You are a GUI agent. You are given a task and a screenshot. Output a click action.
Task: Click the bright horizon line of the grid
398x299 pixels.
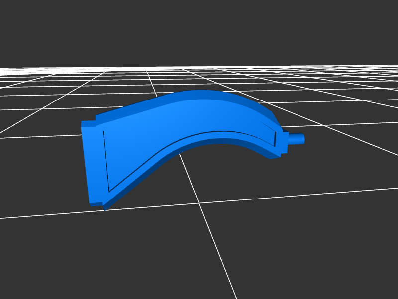tap(199, 67)
